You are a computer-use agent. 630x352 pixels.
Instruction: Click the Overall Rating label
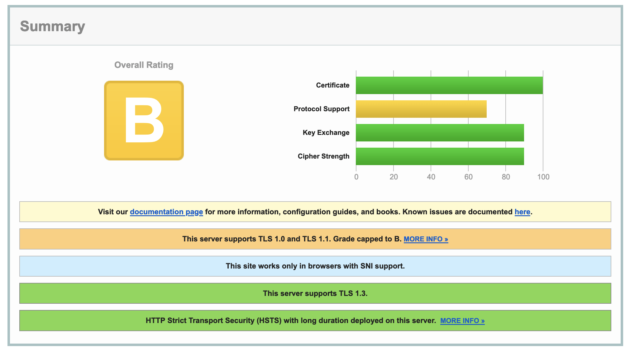coord(144,65)
